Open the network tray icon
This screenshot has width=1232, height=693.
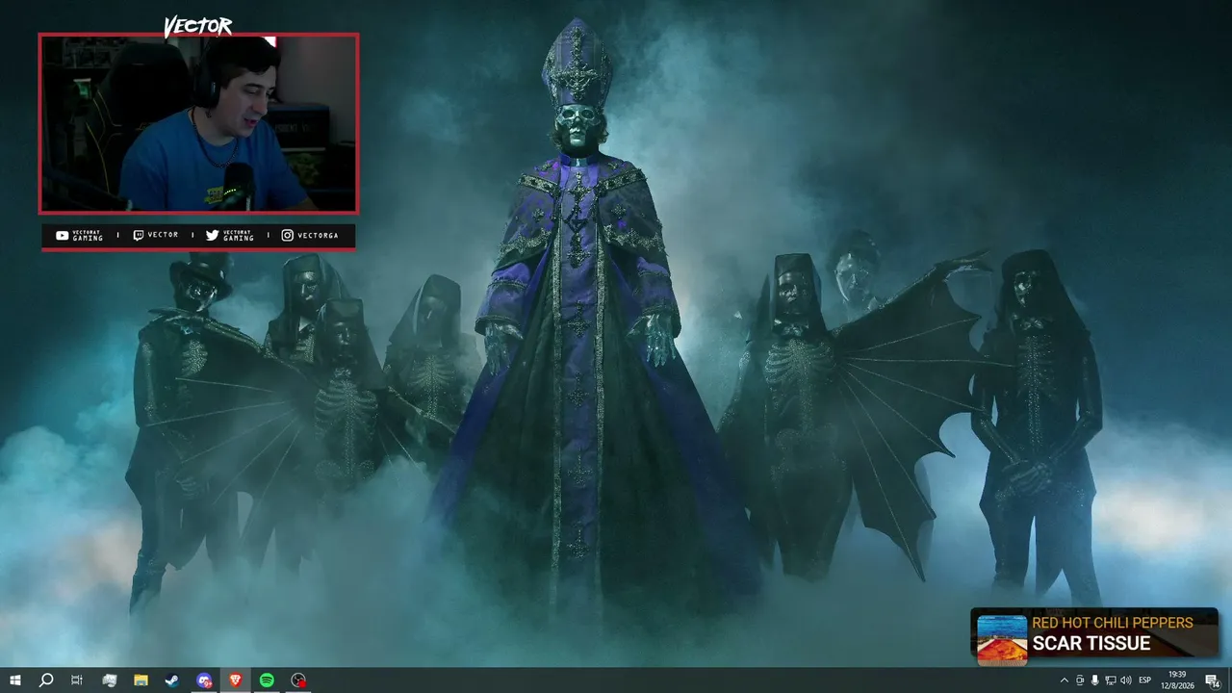(1110, 680)
